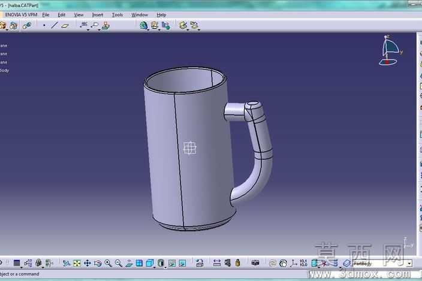
Task: Expand arrow under user face icon
Action: pyautogui.click(x=159, y=29)
